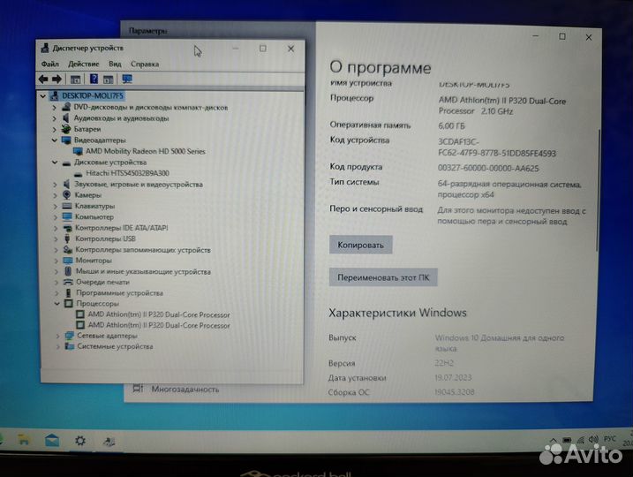The width and height of the screenshot is (633, 477).
Task: Expand DVD-дисководы и дисководы компакт-дисков
Action: [x=54, y=108]
